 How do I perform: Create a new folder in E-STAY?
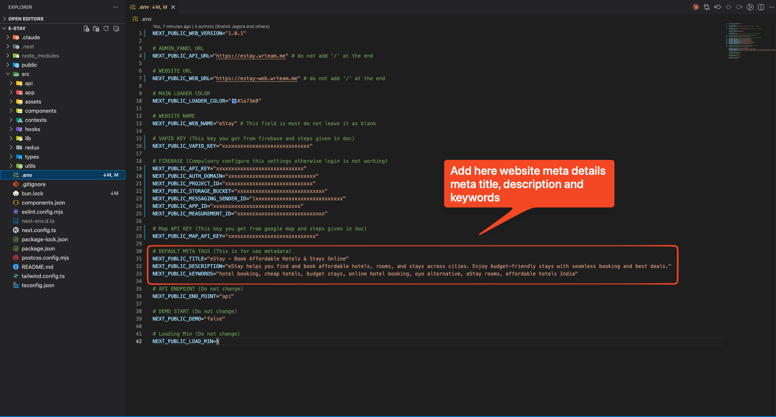pyautogui.click(x=96, y=28)
